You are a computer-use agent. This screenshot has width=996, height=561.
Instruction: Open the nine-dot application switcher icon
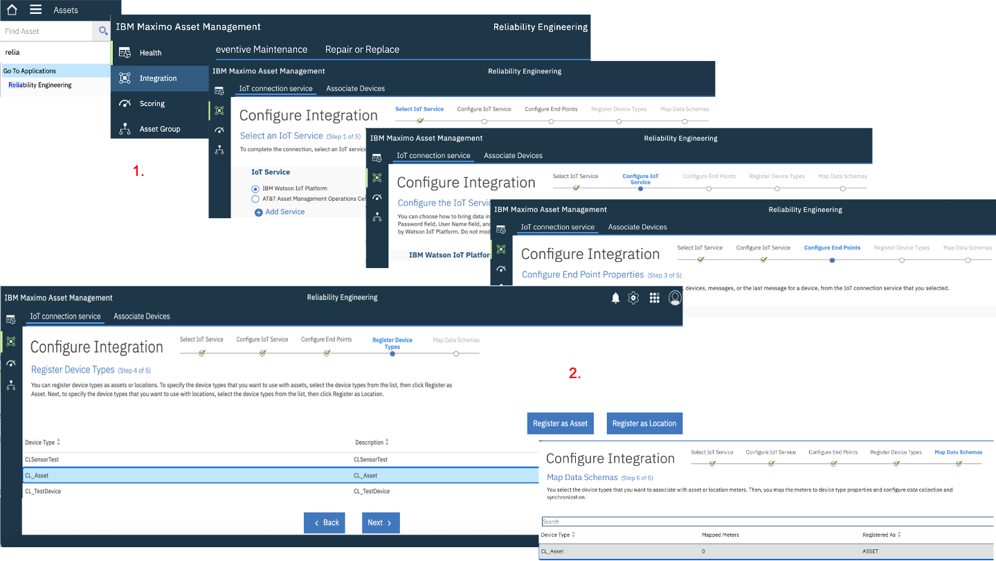(654, 298)
